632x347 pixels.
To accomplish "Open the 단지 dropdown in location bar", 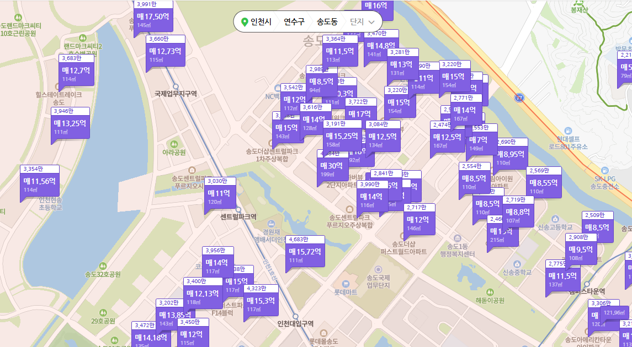I will coord(363,21).
